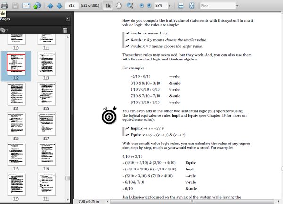Screen dimensions: 283x204
Task: Select page 316 thumbnail
Action: click(16, 124)
